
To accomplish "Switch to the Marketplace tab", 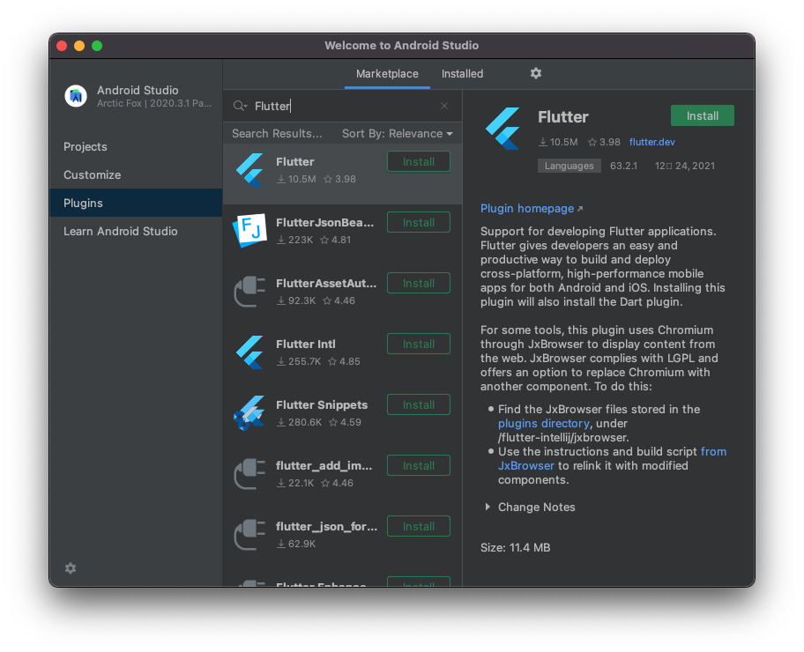I will coord(387,74).
